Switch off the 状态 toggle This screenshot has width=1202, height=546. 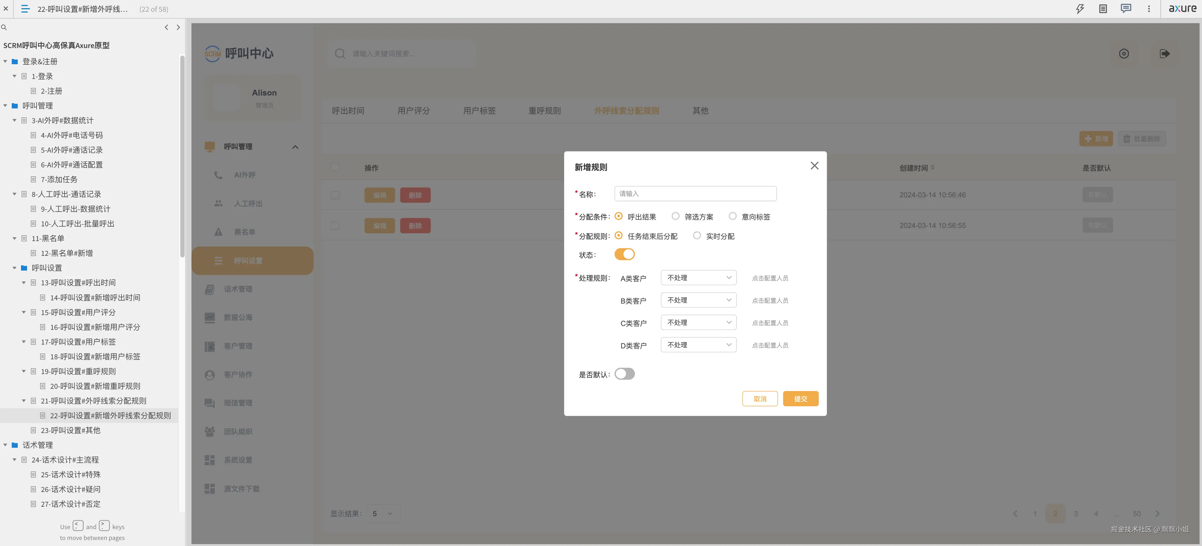(x=624, y=255)
